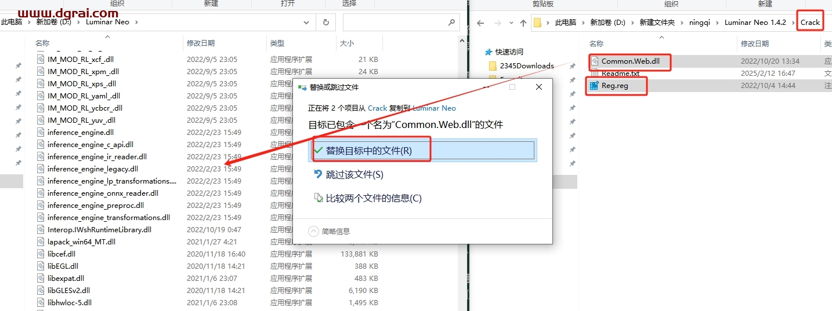This screenshot has width=832, height=311.
Task: Open address history dropdown in left window
Action: click(x=307, y=23)
